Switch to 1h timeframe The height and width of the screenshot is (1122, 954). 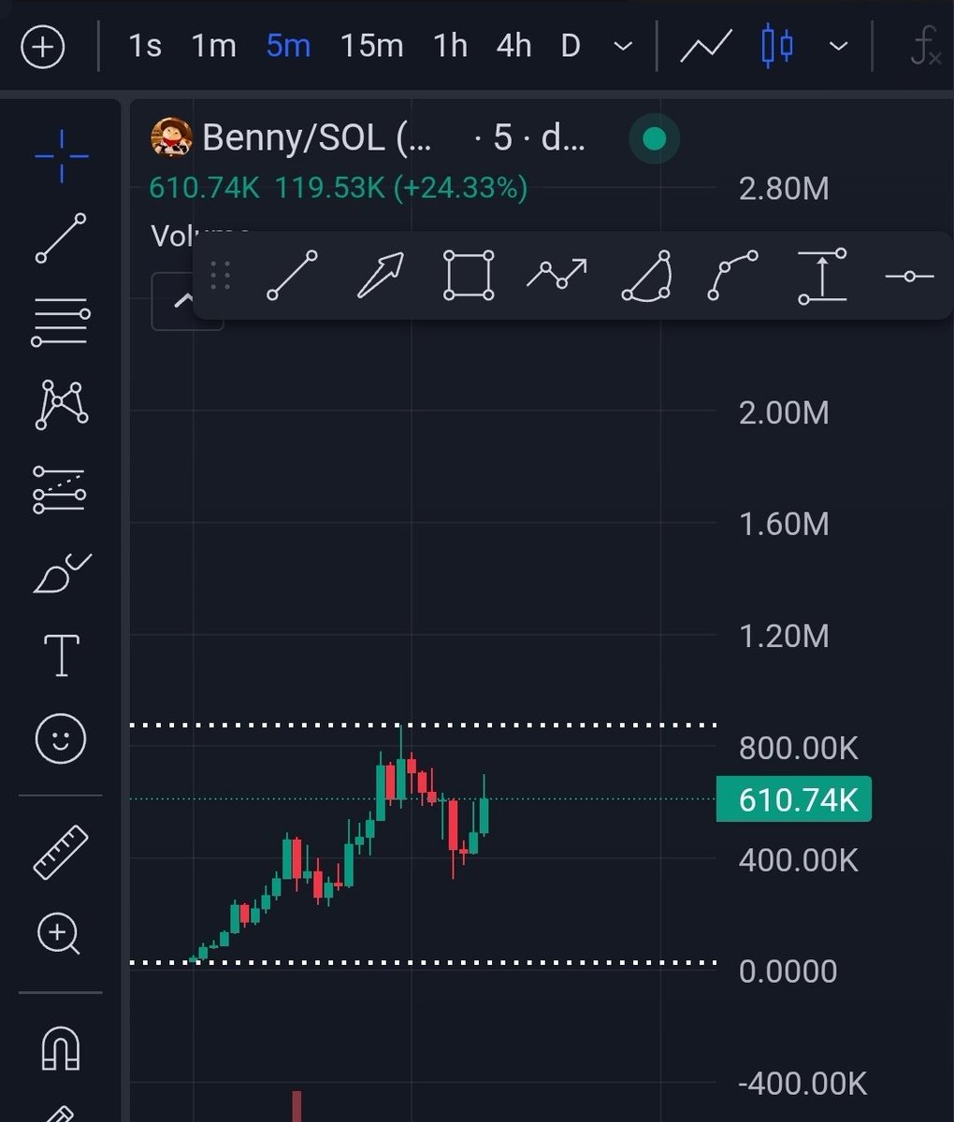[450, 46]
